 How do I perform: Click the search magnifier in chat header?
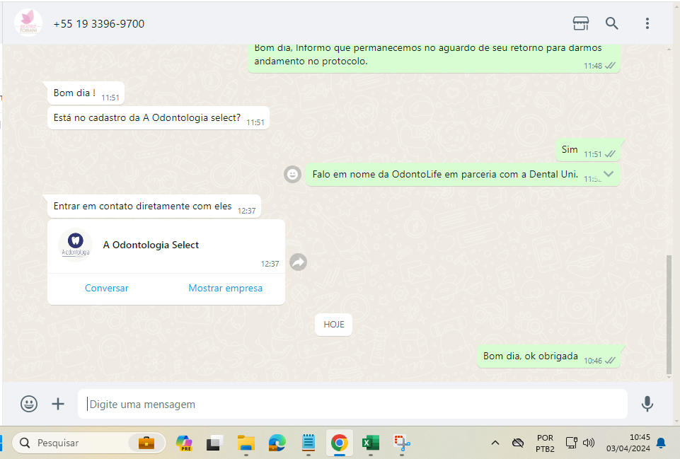(x=612, y=23)
